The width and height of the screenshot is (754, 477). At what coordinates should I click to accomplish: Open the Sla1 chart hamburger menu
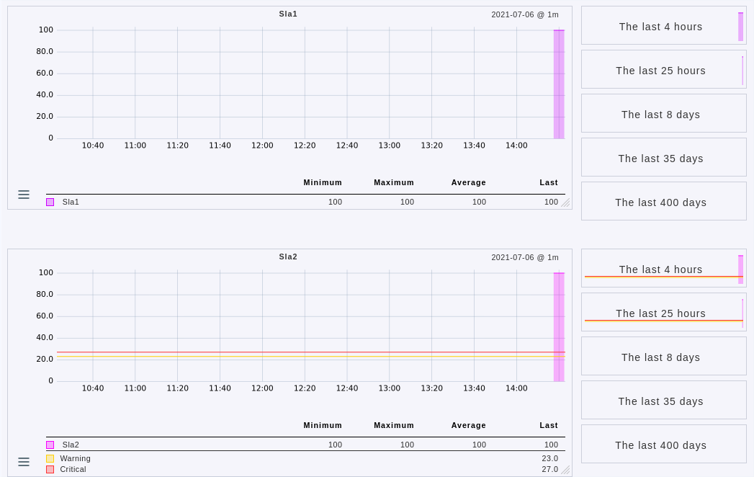pyautogui.click(x=24, y=195)
